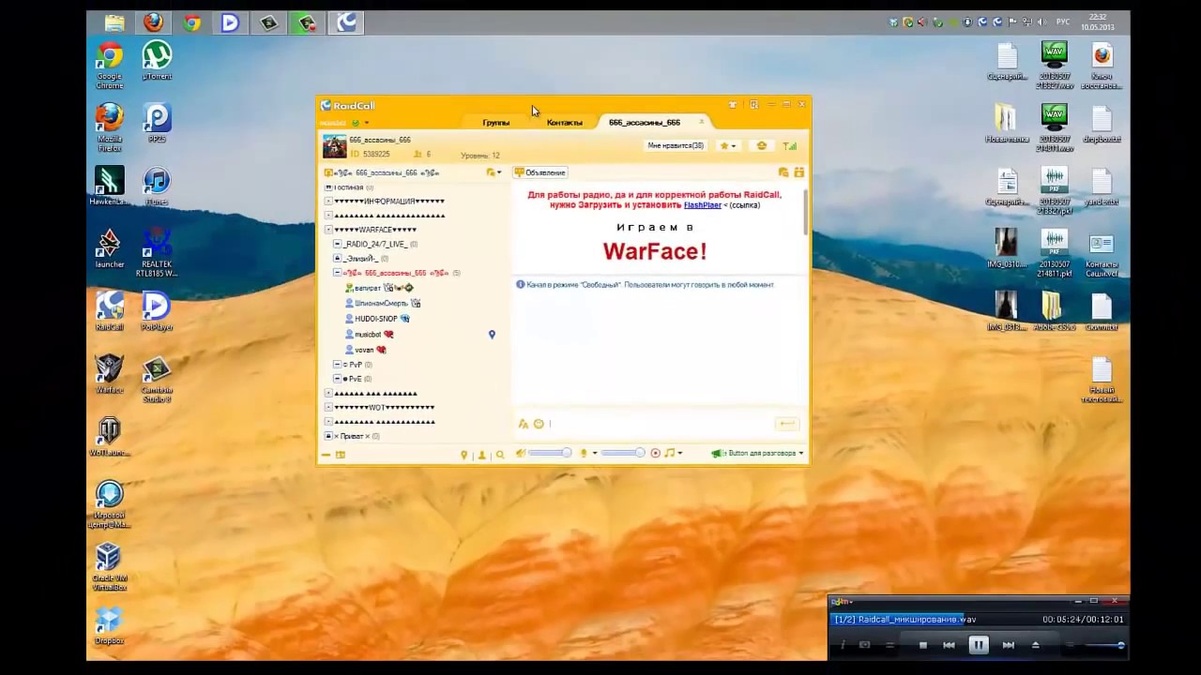The width and height of the screenshot is (1201, 675).
Task: Adjust the microphone volume slider
Action: click(x=622, y=454)
